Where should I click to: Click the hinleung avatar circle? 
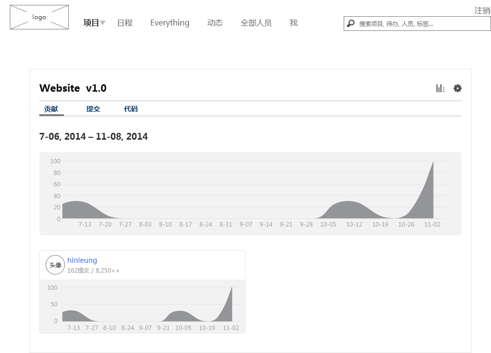(55, 265)
